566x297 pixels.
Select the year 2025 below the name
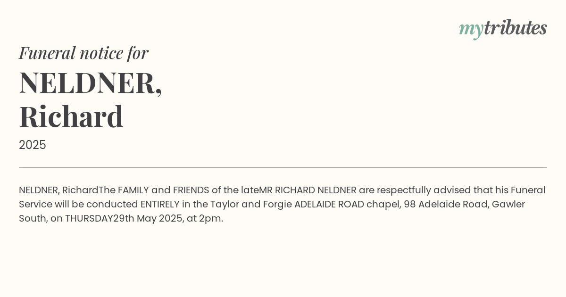click(33, 145)
